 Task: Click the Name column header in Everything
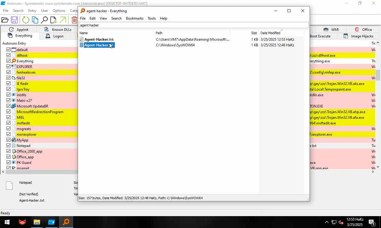pos(116,33)
